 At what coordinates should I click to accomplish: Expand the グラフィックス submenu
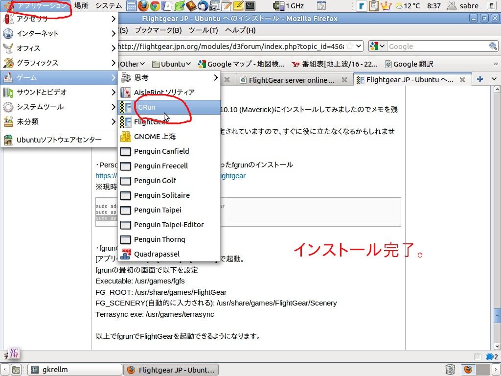point(59,63)
